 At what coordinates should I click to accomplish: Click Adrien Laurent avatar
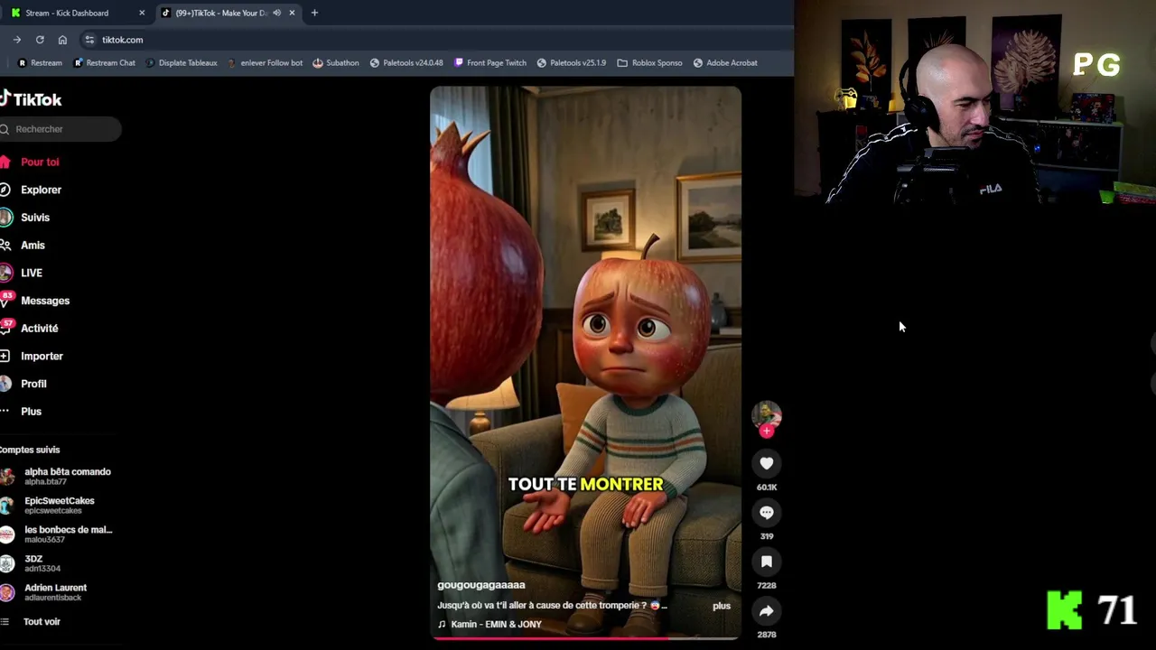[7, 592]
